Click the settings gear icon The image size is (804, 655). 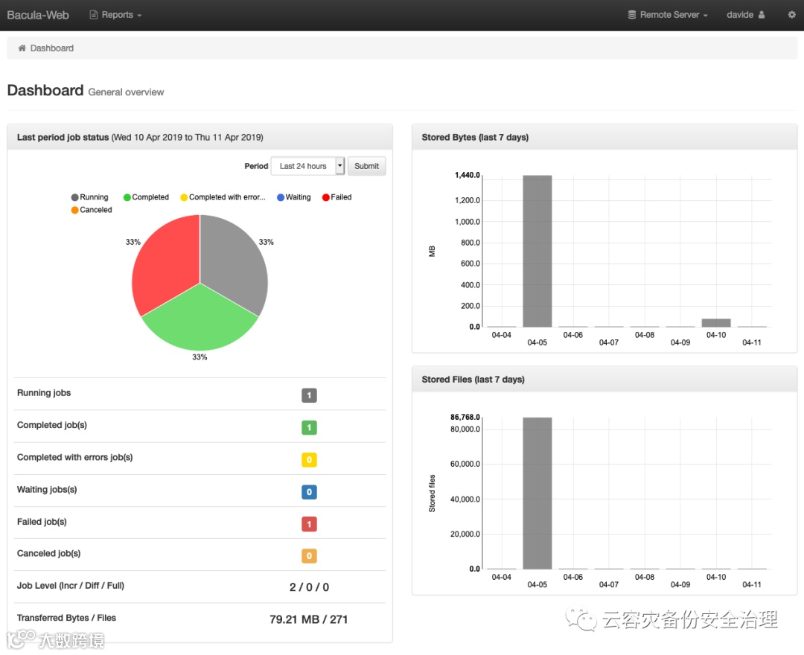tap(791, 15)
